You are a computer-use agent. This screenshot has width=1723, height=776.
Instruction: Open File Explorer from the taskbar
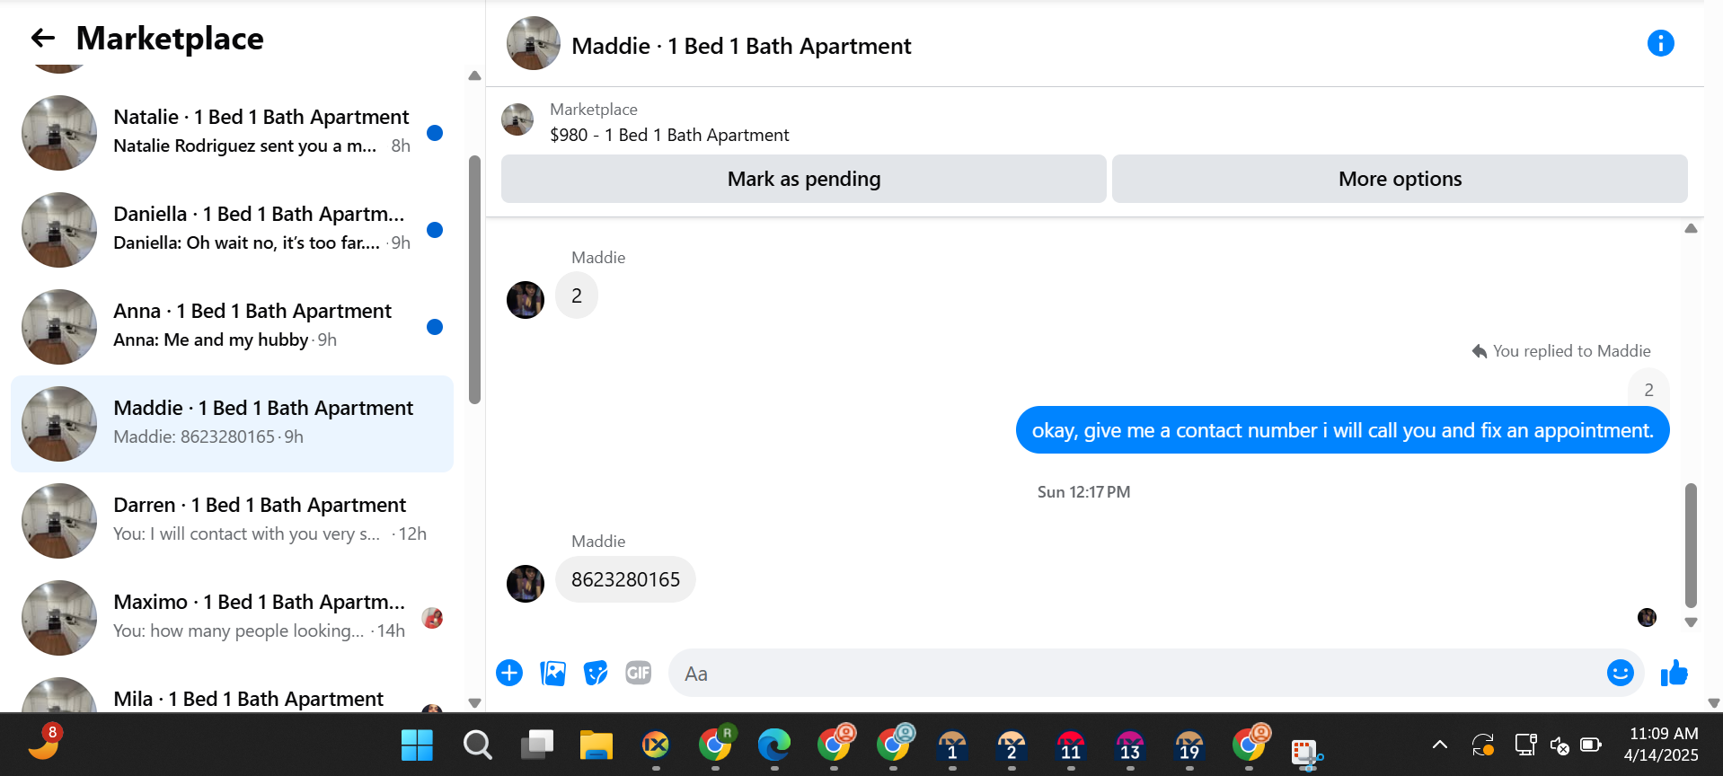[x=596, y=745]
